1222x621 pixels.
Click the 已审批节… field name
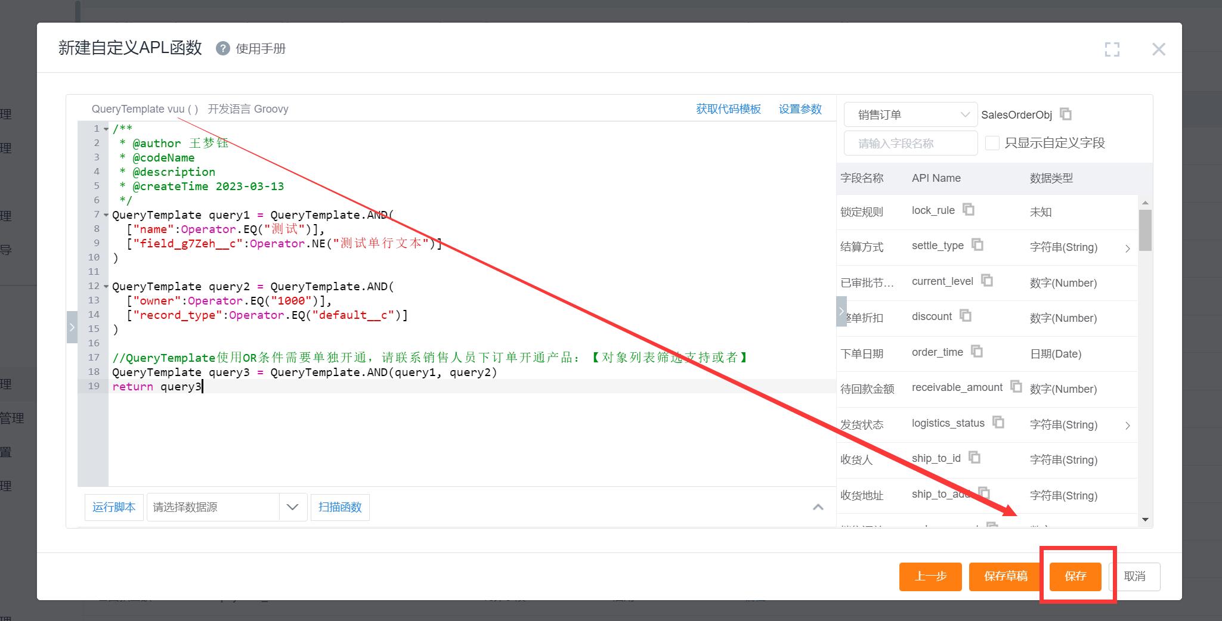click(x=867, y=282)
